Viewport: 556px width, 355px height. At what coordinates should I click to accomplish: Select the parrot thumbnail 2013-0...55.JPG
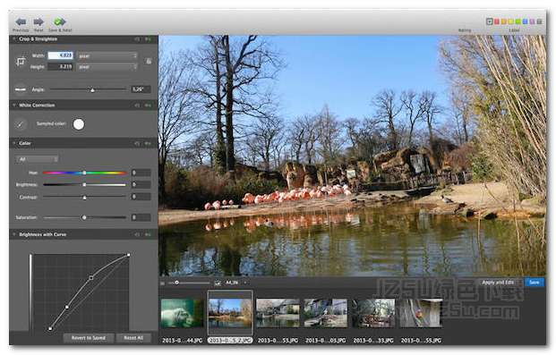click(x=421, y=313)
